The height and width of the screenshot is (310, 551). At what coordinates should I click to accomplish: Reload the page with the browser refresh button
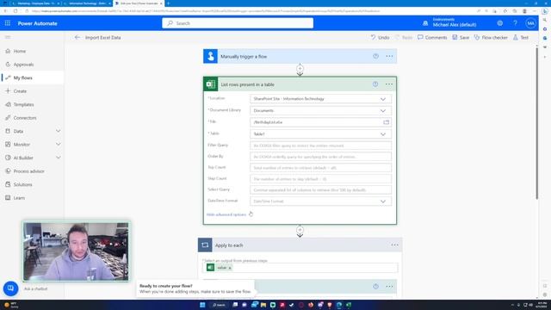pos(15,11)
